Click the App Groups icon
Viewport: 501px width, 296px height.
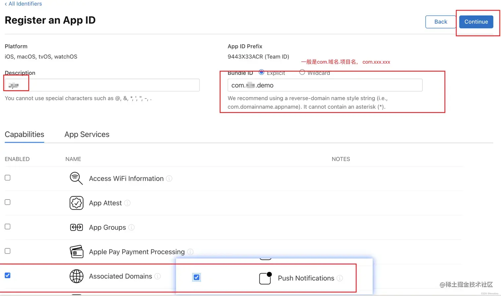click(x=77, y=227)
